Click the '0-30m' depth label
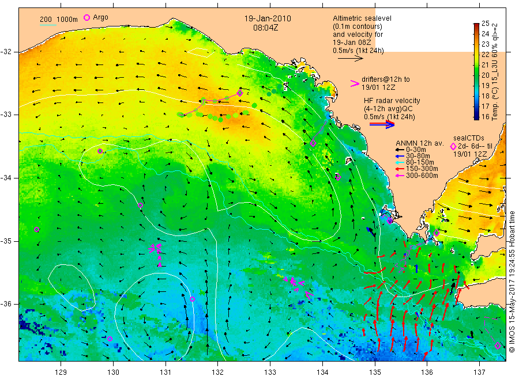This screenshot has width=519, height=380. 416,150
